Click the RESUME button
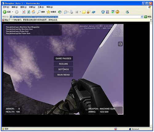The height and width of the screenshot is (132, 154). [63, 64]
